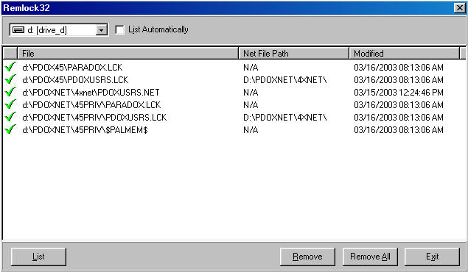Select file d:\PDOXNET\45PRIV\PARADOX.LCK
The image size is (468, 272).
click(91, 104)
